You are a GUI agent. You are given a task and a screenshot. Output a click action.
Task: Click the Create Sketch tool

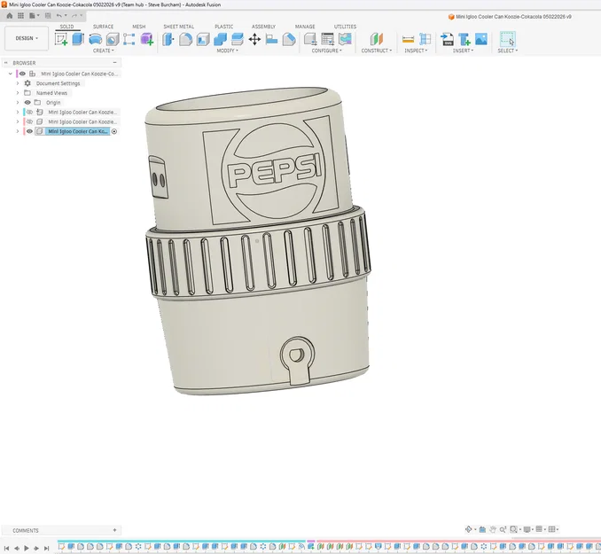coord(61,39)
